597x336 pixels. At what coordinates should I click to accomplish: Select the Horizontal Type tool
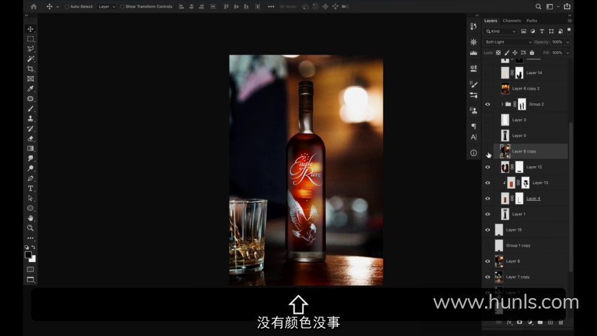tap(30, 189)
